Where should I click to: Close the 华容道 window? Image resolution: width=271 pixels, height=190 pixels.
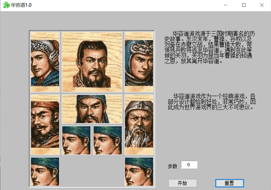point(262,5)
